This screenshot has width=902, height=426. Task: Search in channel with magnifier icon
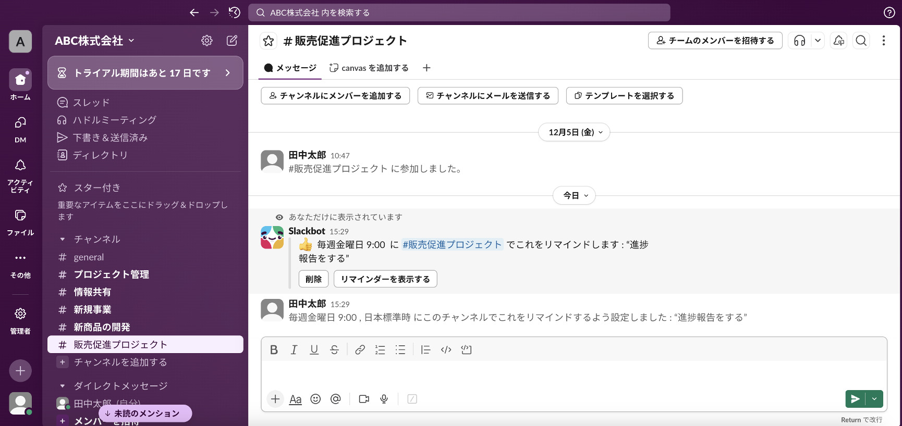click(861, 41)
